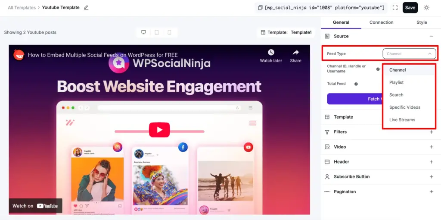Click the Share arrow icon on video
441x220 pixels.
[x=295, y=52]
